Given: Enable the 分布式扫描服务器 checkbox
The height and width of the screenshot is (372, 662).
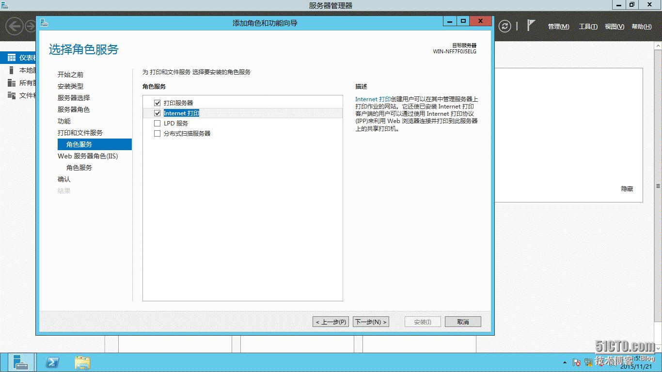Looking at the screenshot, I should click(x=157, y=133).
